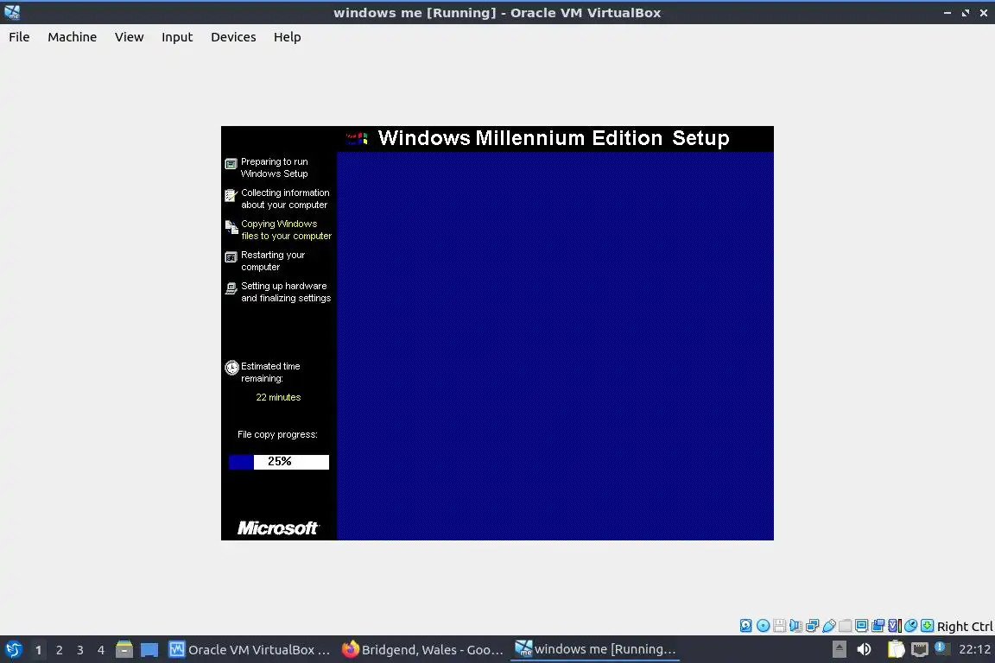
Task: Click 'Preparing to run Windows Setup' text
Action: (274, 167)
